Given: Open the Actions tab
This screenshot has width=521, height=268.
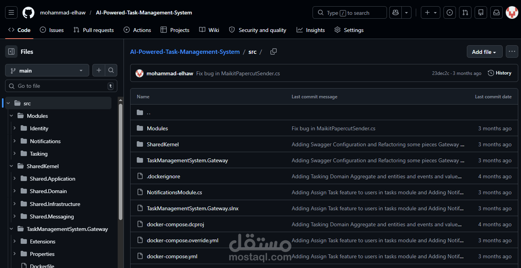Looking at the screenshot, I should click(x=137, y=30).
